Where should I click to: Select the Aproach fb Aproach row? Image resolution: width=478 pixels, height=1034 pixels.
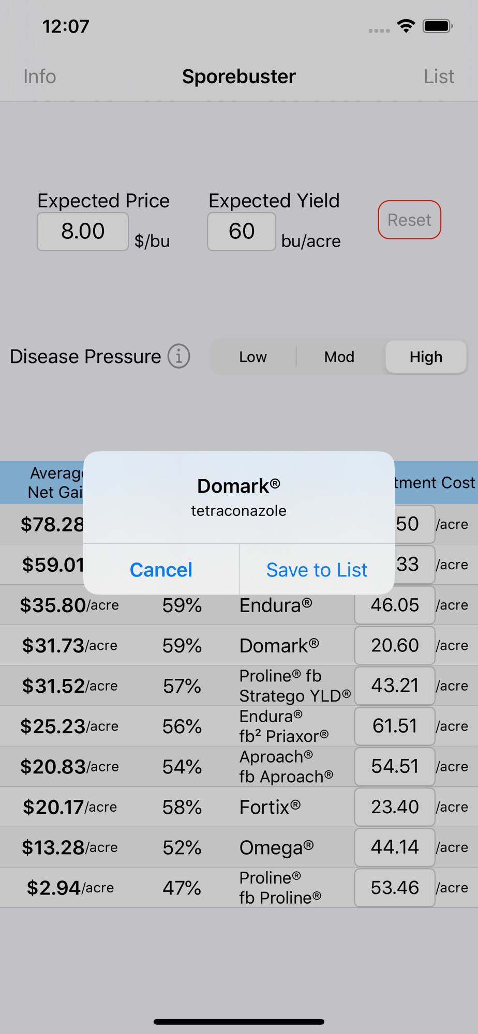239,766
